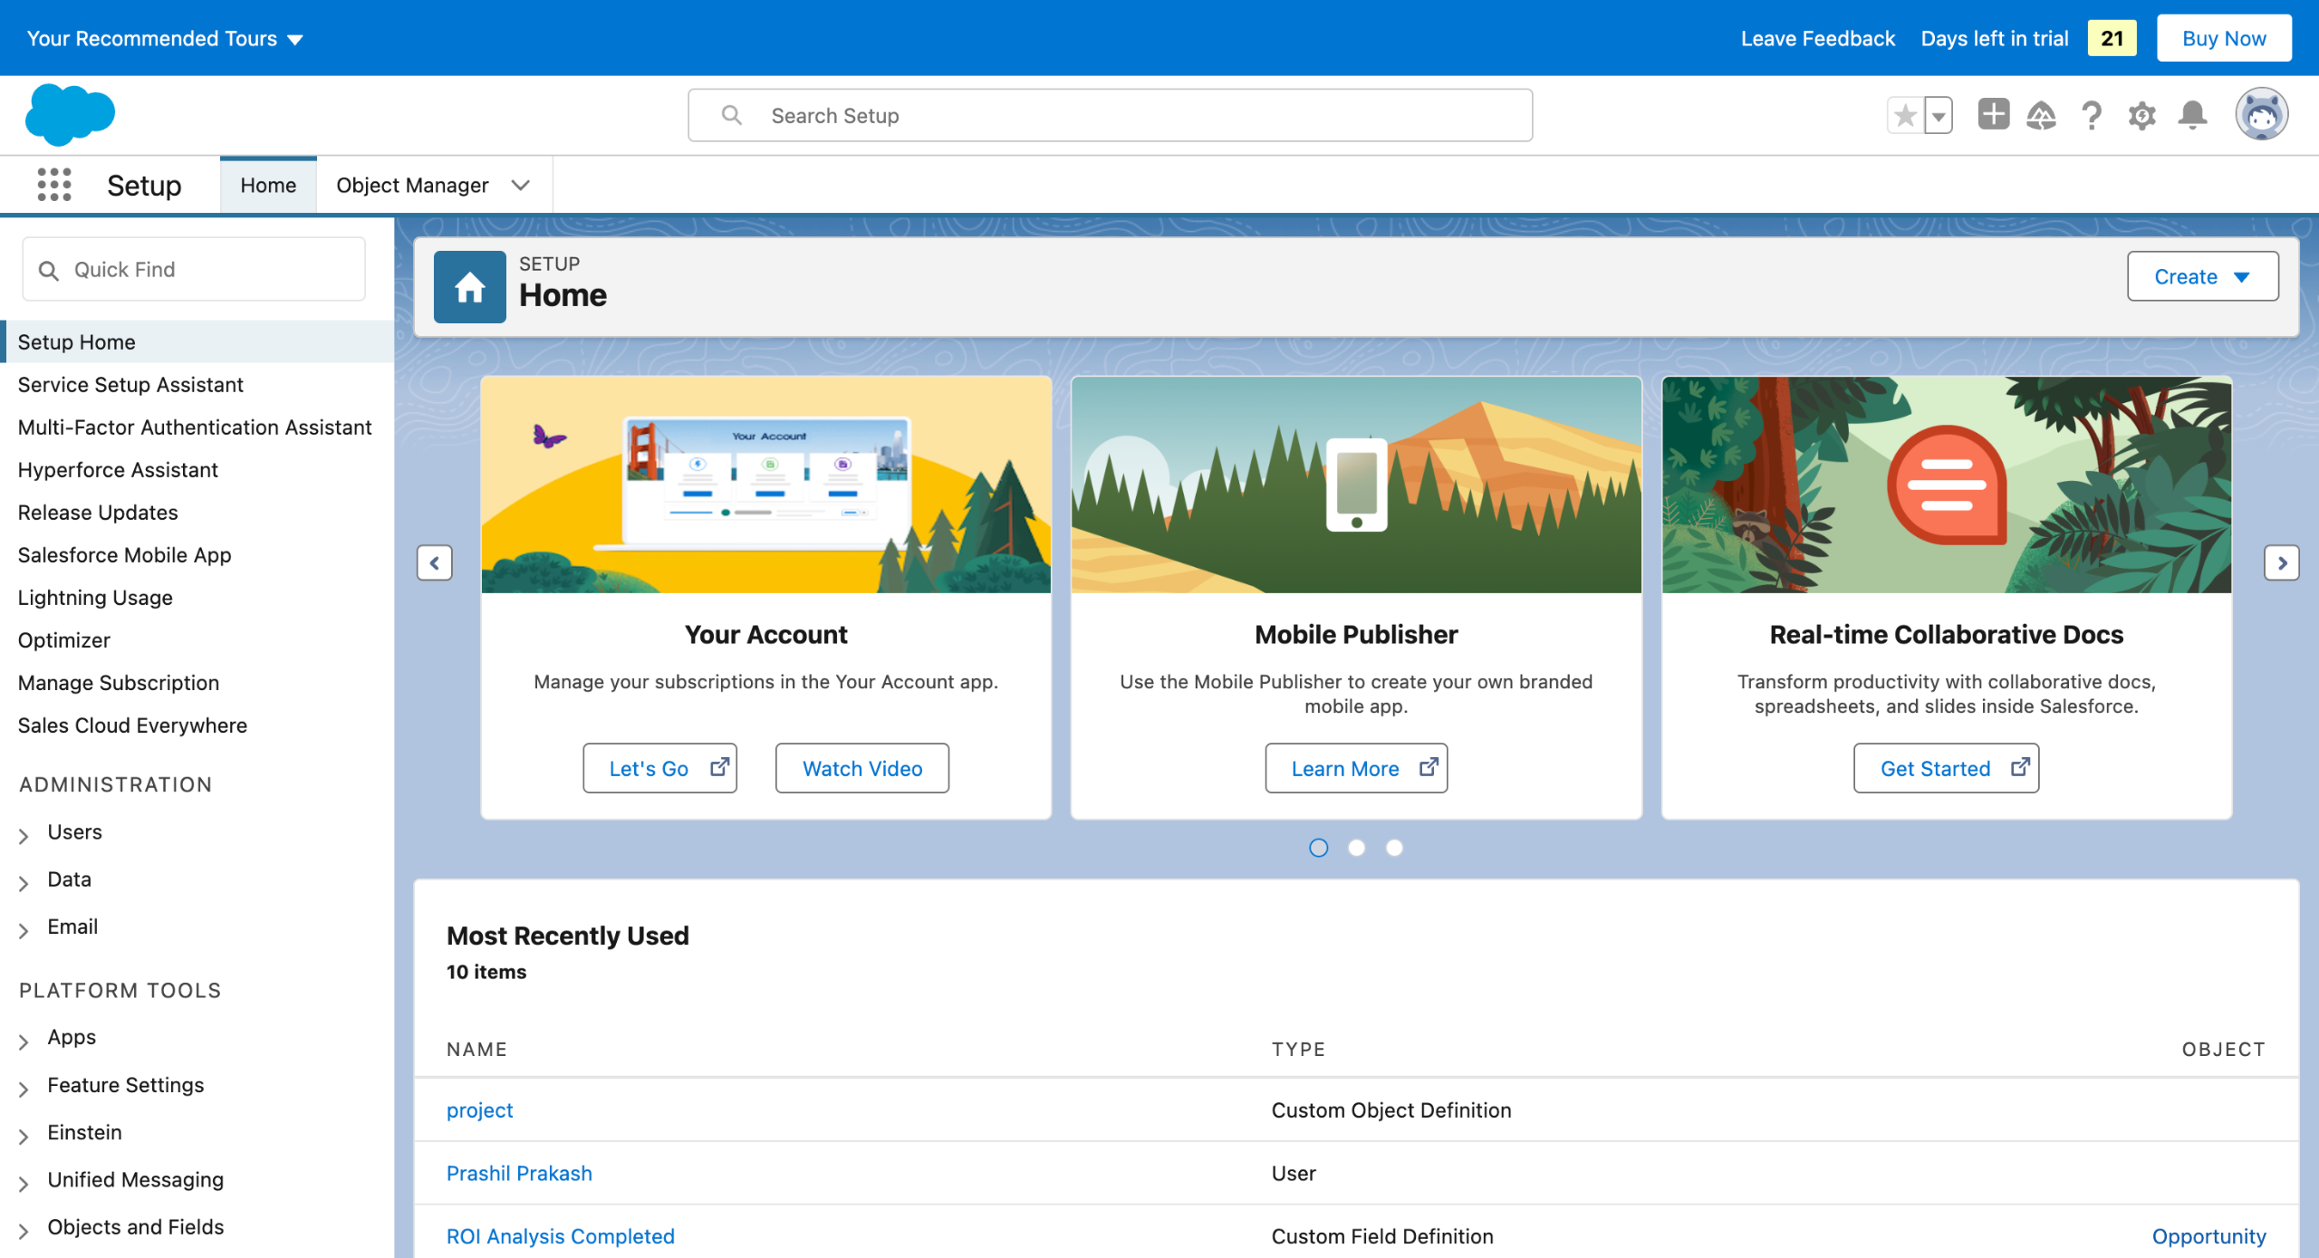Click the Leave Feedback link
Viewport: 2319px width, 1258px height.
pyautogui.click(x=1817, y=38)
